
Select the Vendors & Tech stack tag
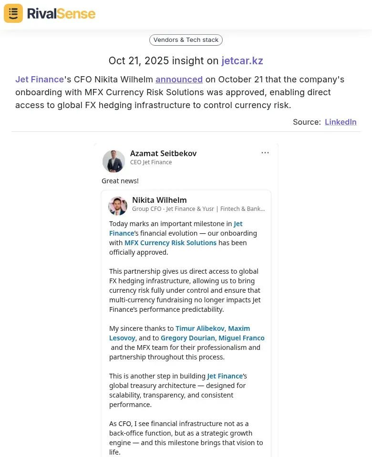click(186, 40)
